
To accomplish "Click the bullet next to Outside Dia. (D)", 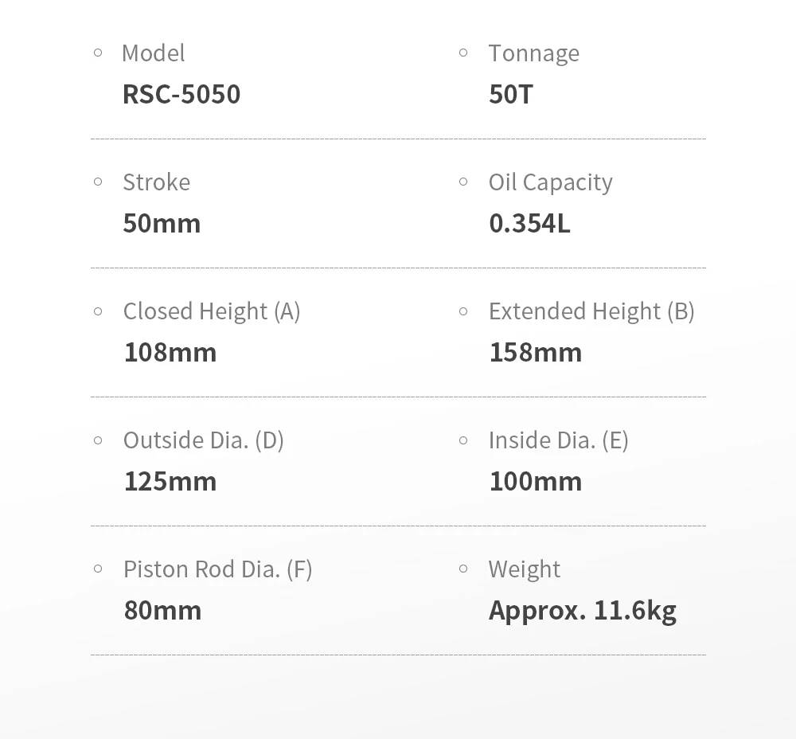I will coord(98,440).
